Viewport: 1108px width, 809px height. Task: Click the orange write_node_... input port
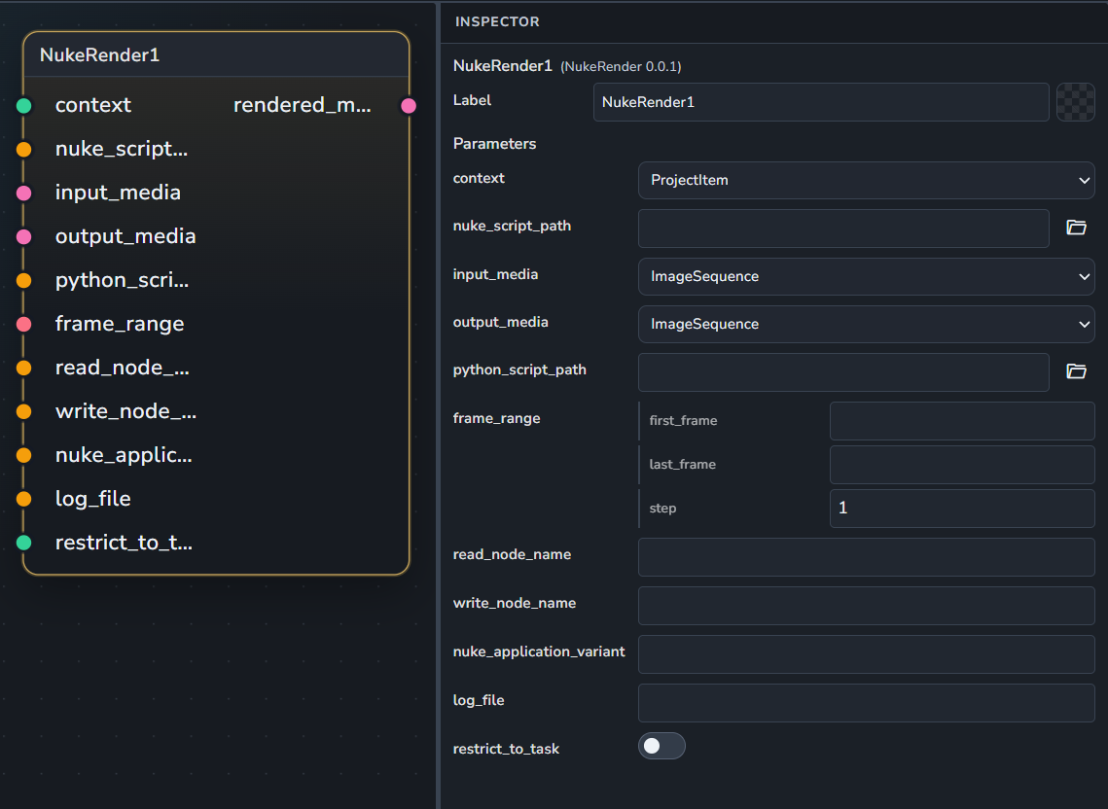tap(24, 412)
